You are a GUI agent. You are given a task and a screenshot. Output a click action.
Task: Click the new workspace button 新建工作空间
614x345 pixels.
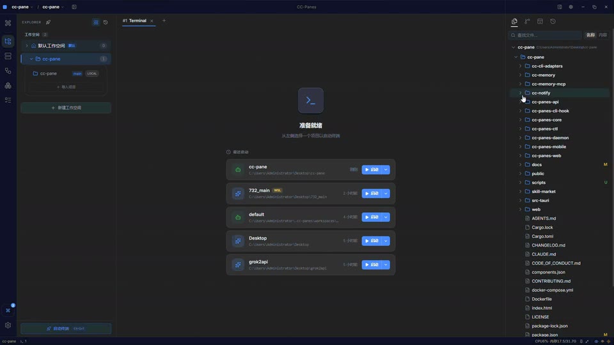(x=66, y=107)
